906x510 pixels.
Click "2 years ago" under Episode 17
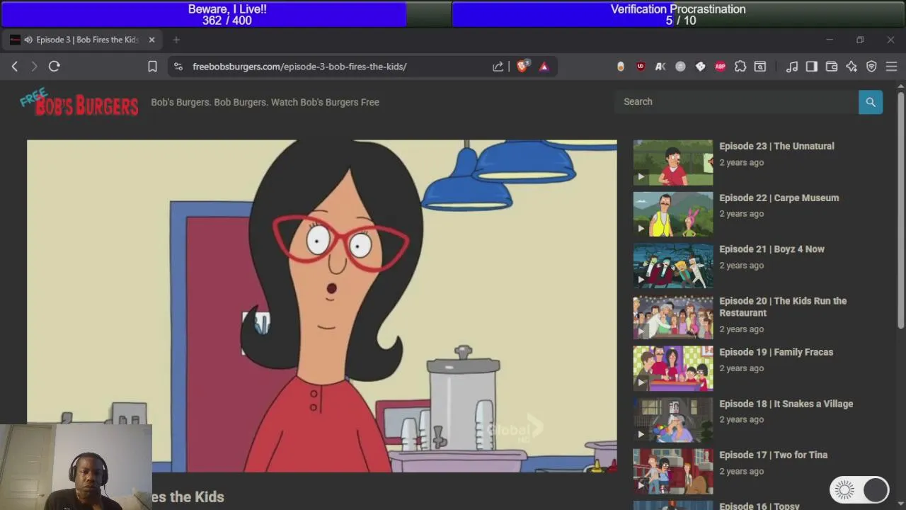click(741, 471)
